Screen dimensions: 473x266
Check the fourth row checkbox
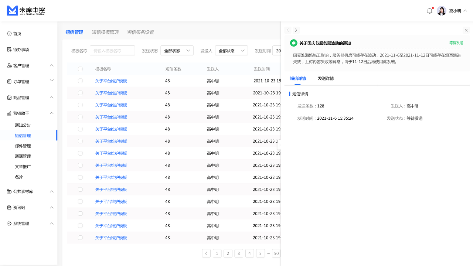click(80, 117)
